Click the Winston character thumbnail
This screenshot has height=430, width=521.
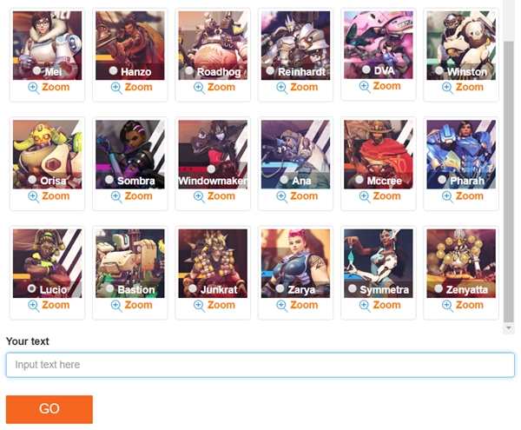461,45
